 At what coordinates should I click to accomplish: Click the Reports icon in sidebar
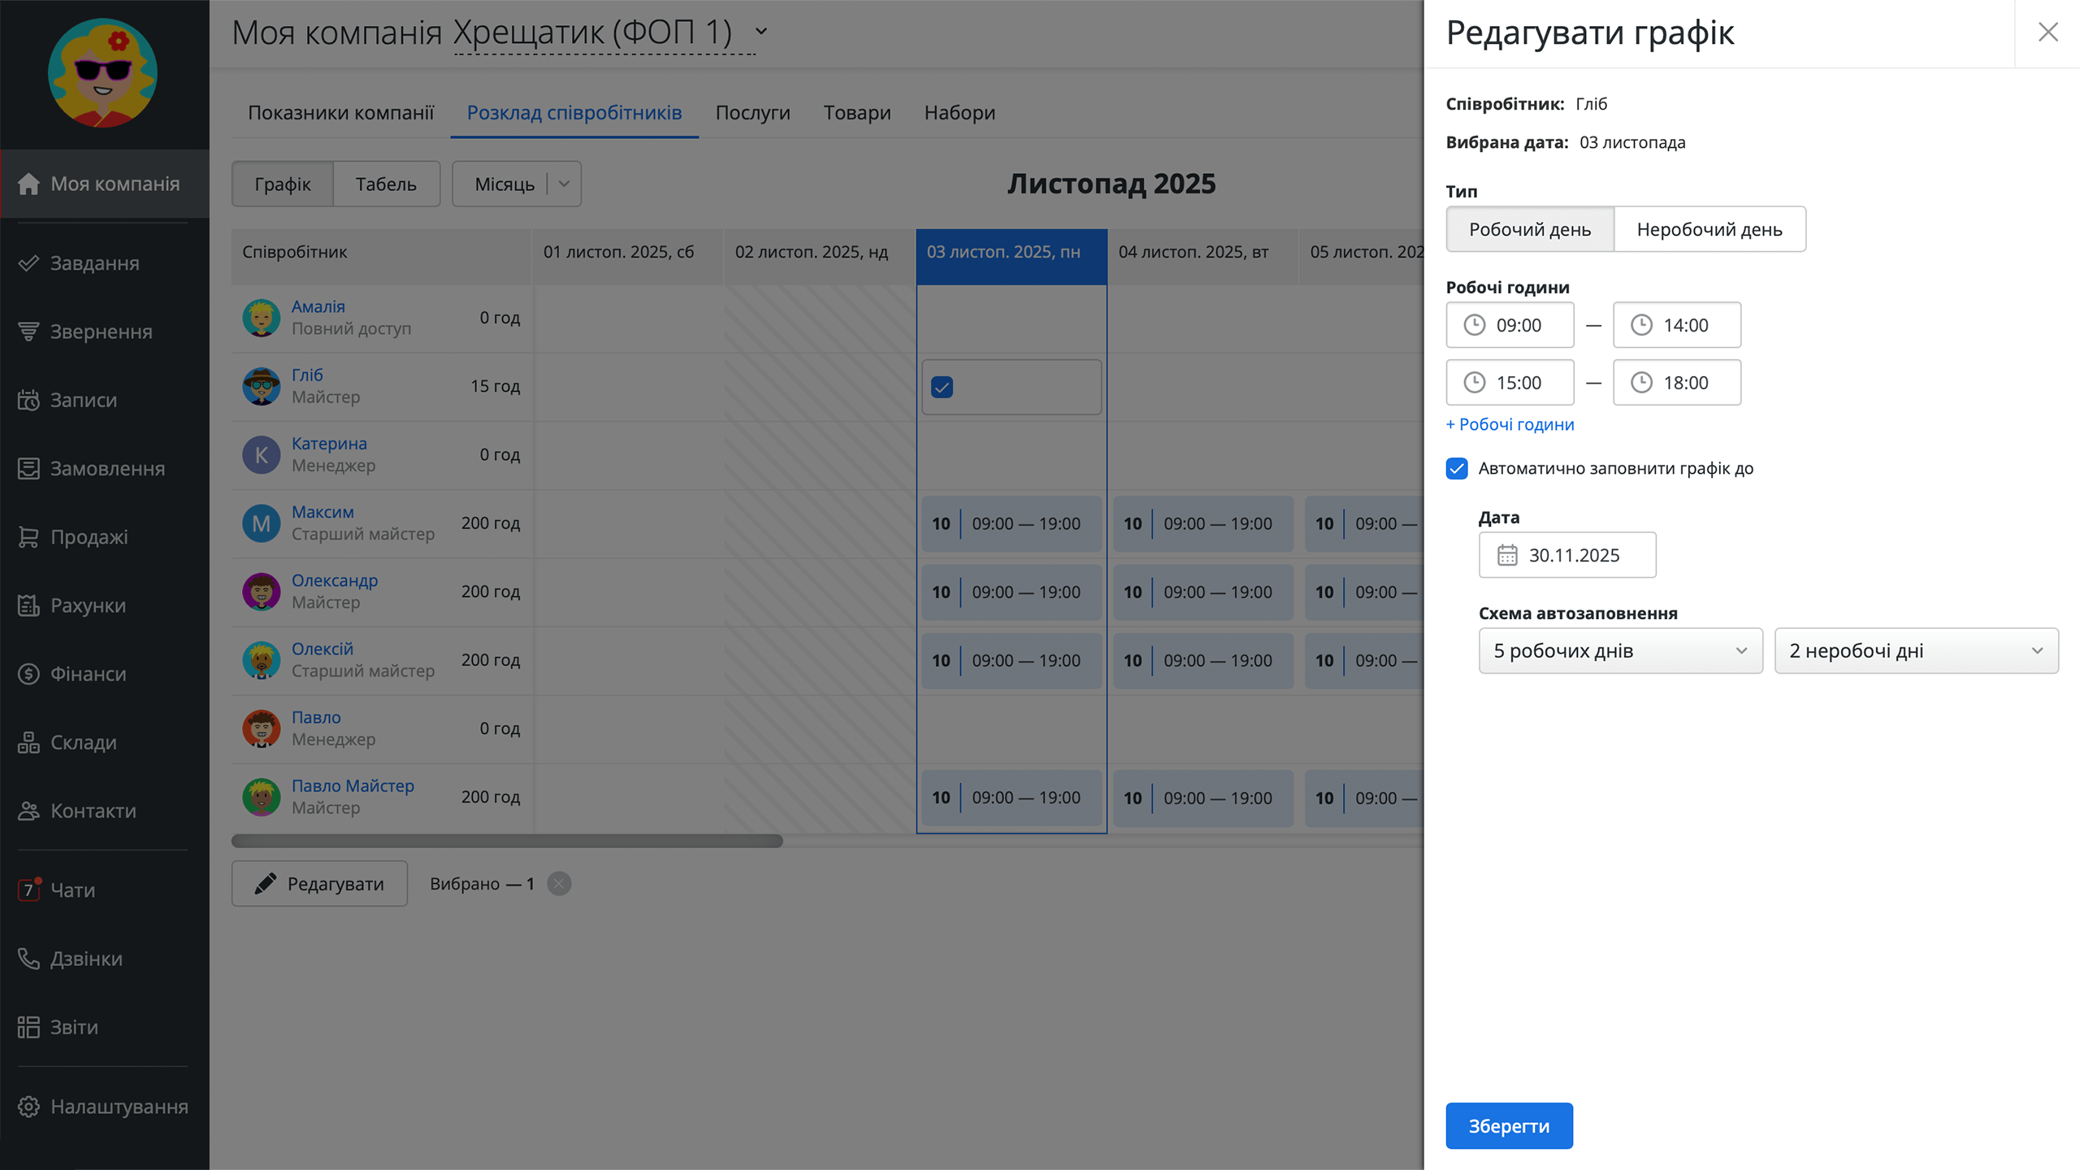[x=28, y=1027]
